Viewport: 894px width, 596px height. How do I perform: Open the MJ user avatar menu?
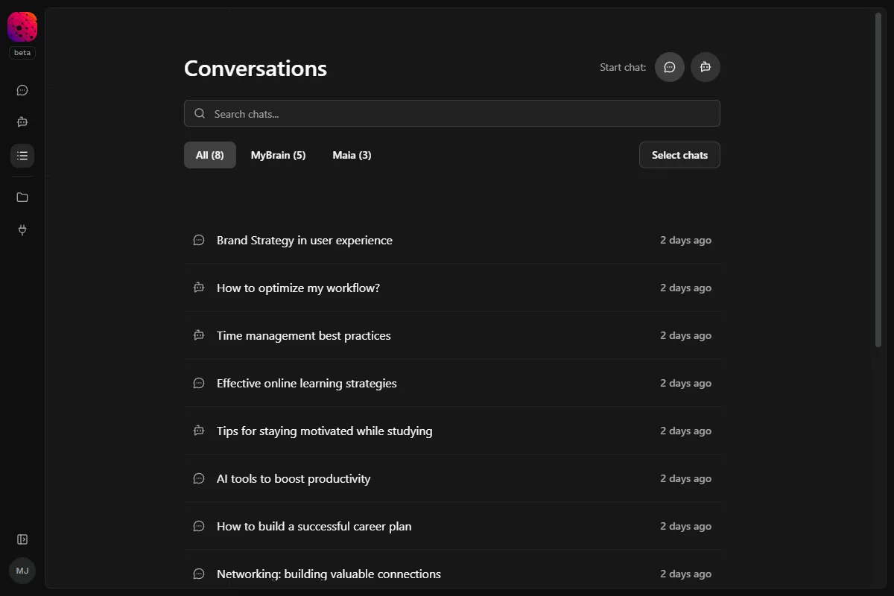tap(22, 571)
